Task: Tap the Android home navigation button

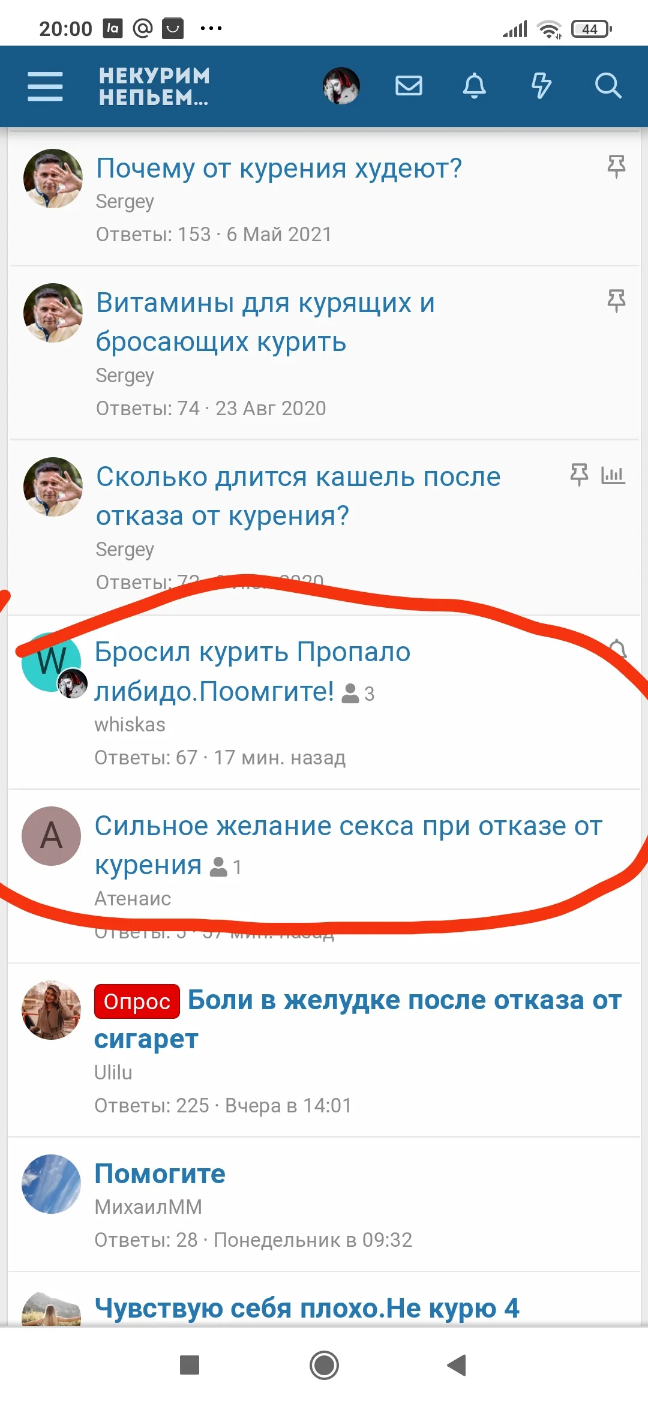Action: 324,1366
